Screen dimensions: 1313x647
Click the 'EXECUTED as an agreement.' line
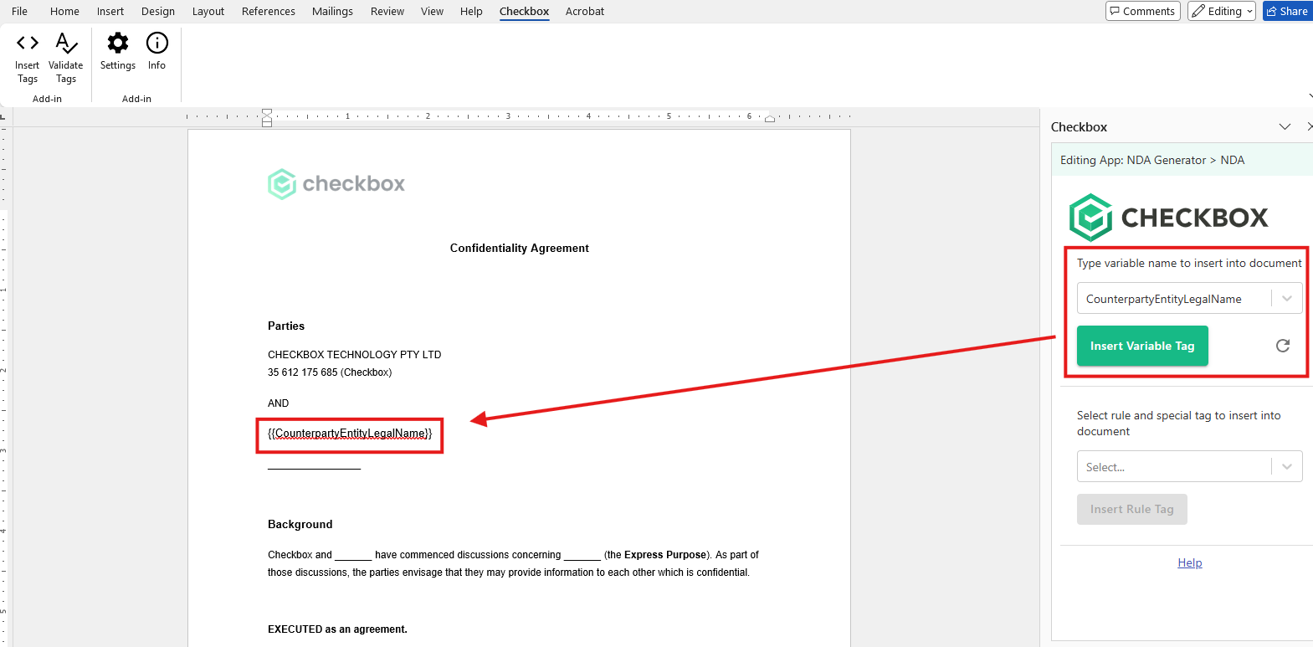pyautogui.click(x=337, y=629)
